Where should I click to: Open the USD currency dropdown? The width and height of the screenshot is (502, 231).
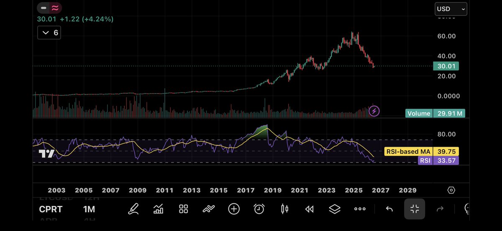(x=451, y=9)
